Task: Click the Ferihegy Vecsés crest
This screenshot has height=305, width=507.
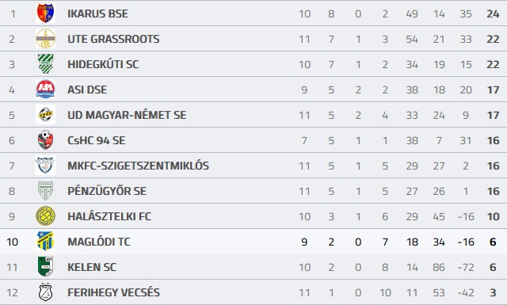Action: (x=45, y=292)
